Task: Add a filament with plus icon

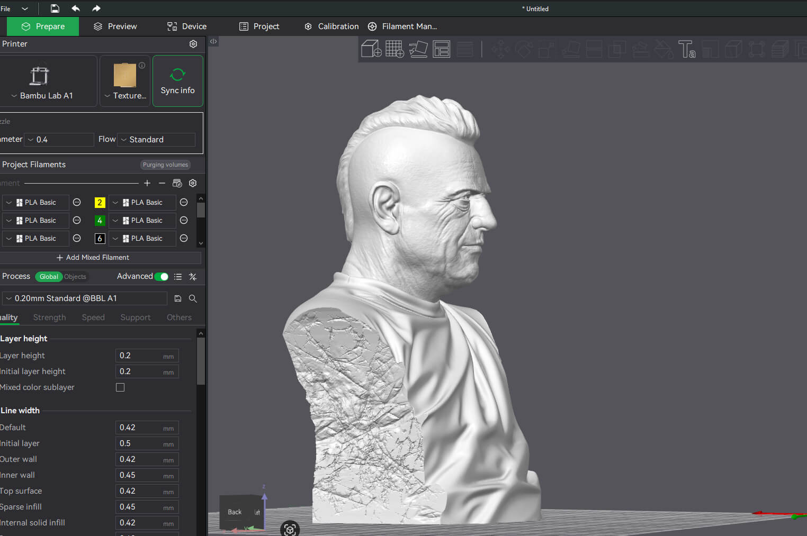Action: point(147,183)
